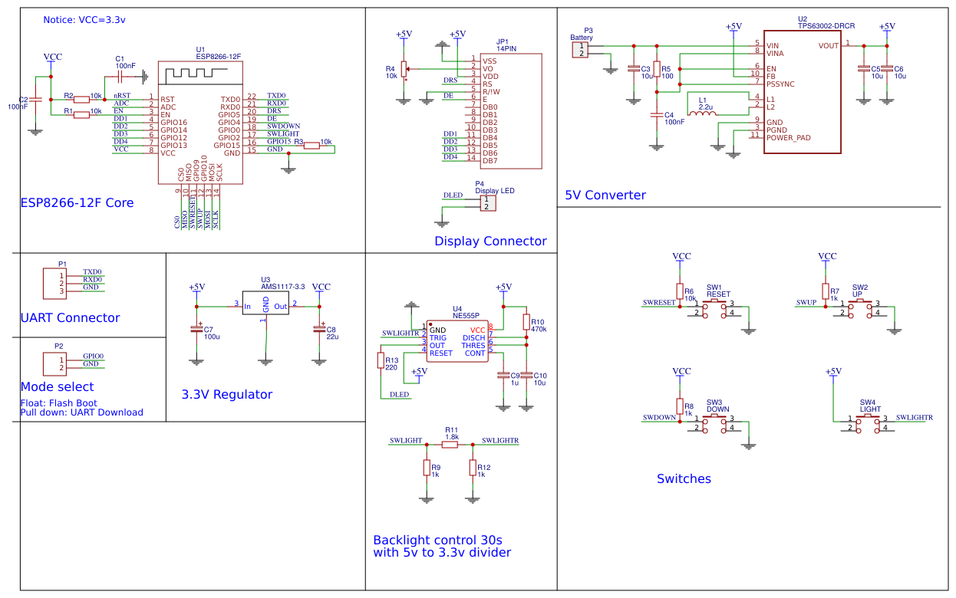This screenshot has height=598, width=956.
Task: Click resistor R11 1.8k symbol
Action: click(450, 444)
